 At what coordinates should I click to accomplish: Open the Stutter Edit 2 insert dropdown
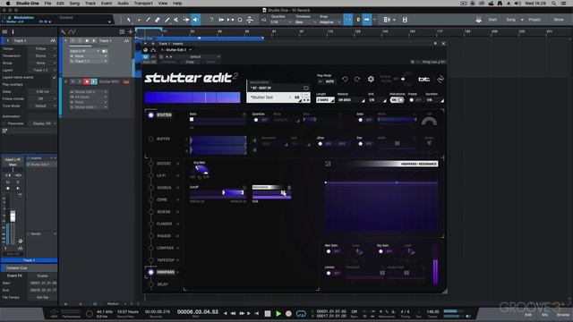(x=177, y=50)
